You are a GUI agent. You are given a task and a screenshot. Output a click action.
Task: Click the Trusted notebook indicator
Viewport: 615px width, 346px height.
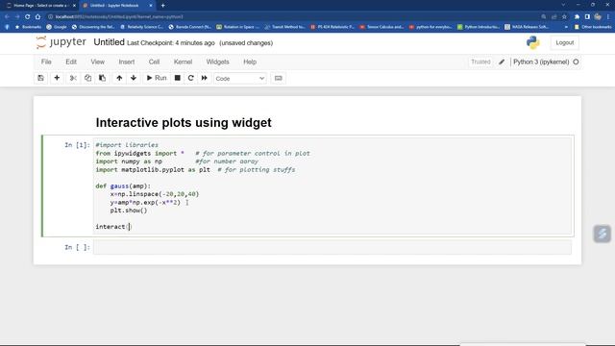pos(480,62)
